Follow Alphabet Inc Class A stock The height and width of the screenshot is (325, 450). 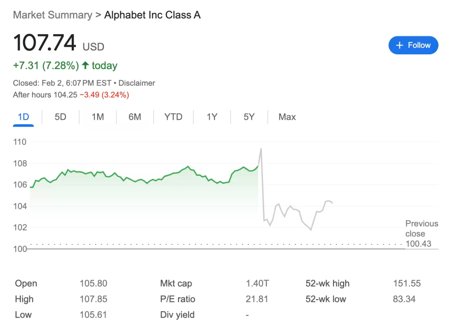tap(413, 45)
